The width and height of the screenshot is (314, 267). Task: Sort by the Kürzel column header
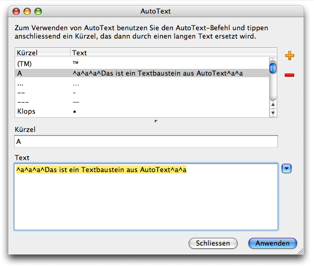[42, 53]
